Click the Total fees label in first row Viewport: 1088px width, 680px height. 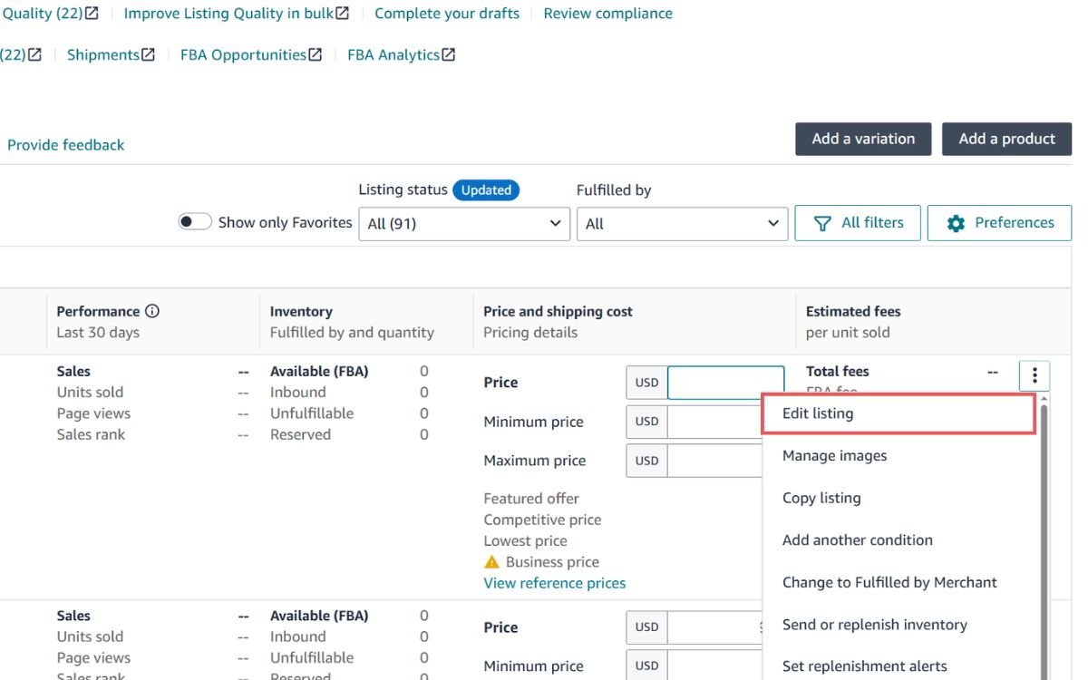(838, 371)
